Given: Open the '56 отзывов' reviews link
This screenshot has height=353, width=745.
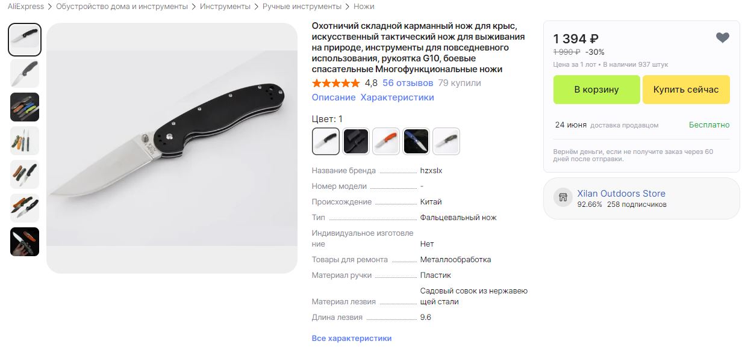Looking at the screenshot, I should 408,83.
